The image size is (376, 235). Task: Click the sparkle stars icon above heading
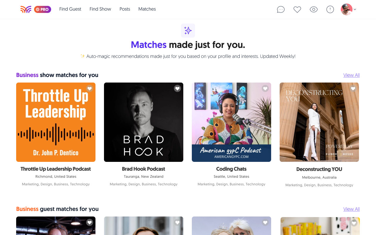(188, 31)
